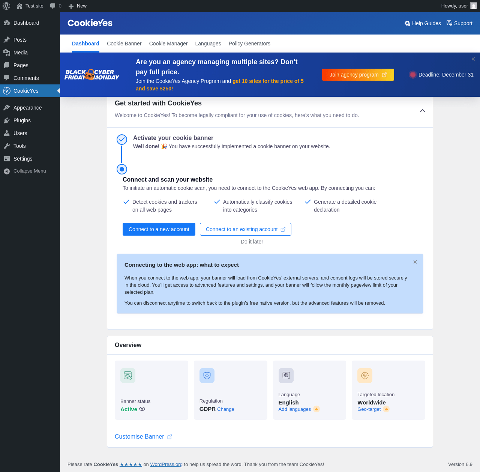Open Tools in the sidebar menu
Image resolution: width=480 pixels, height=472 pixels.
click(30, 146)
